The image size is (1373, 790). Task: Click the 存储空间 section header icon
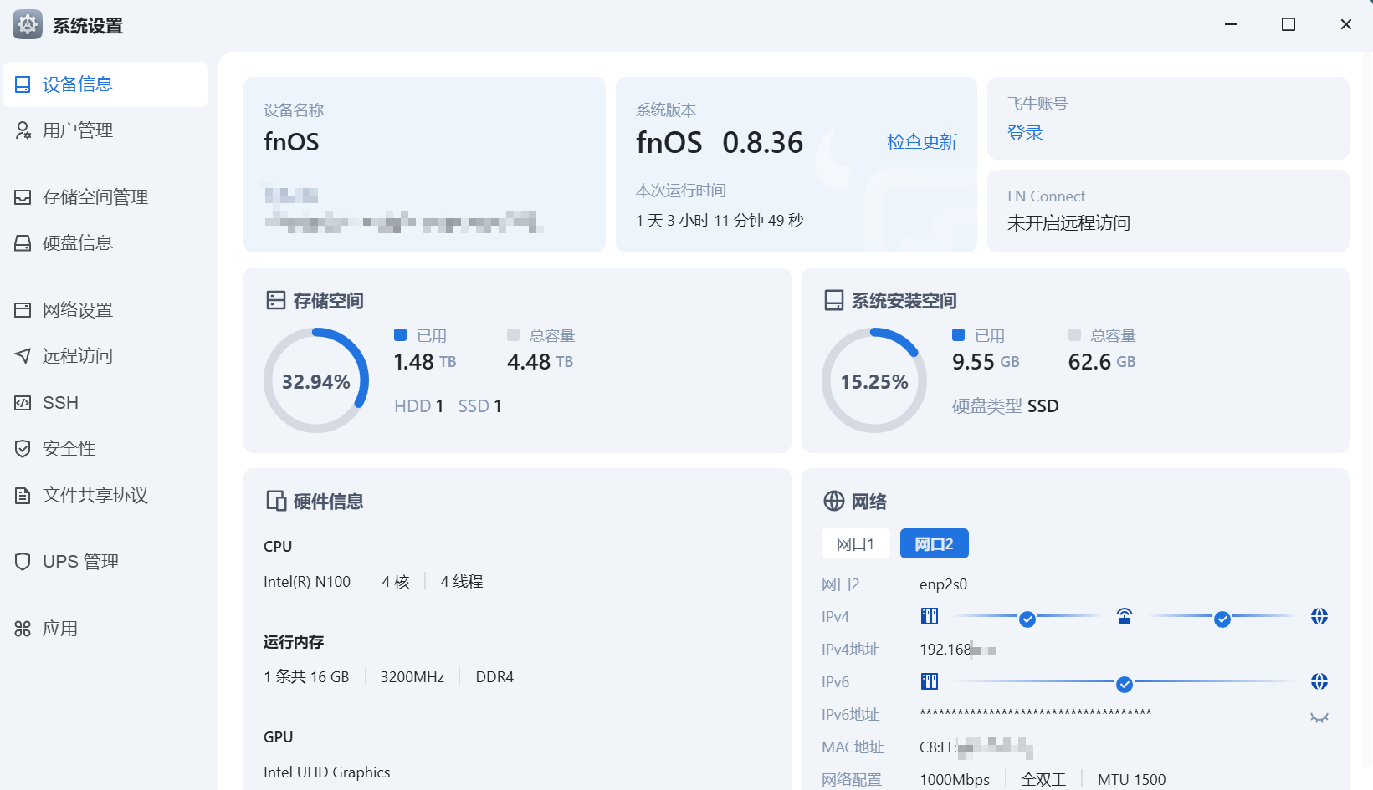click(276, 300)
